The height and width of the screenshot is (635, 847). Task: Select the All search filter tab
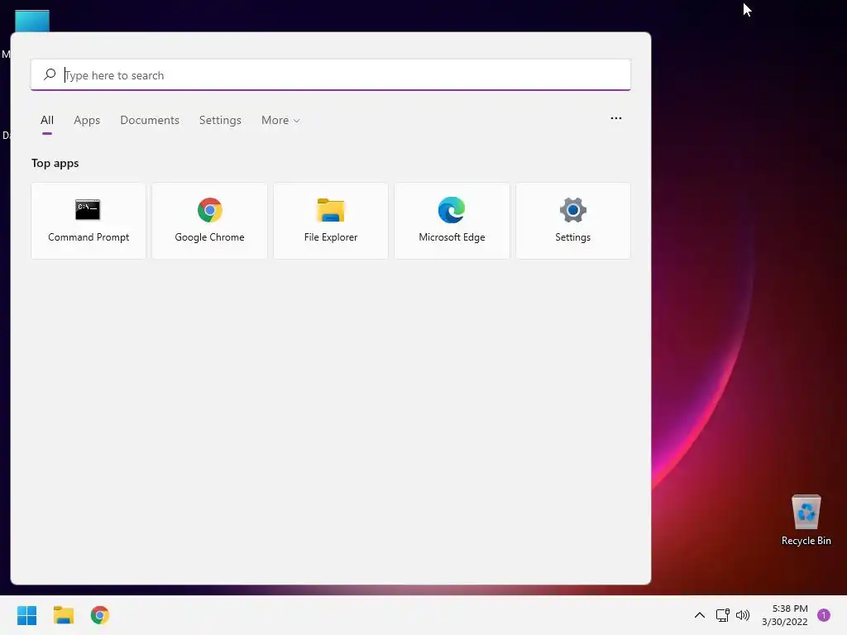[x=47, y=121]
